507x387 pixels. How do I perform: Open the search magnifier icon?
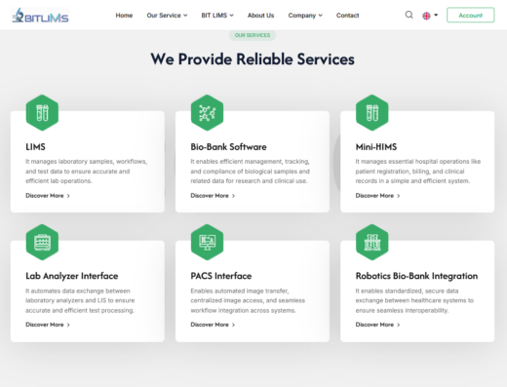tap(409, 15)
